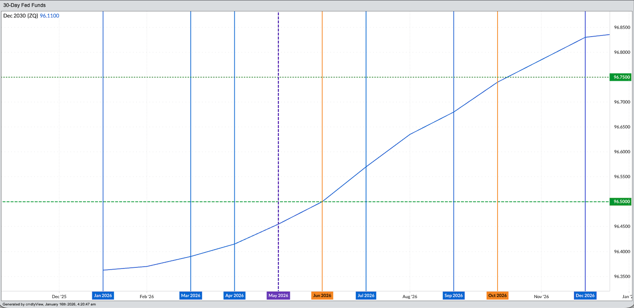Screen dimensions: 634x308
Task: Click the Dec 2026 date marker
Action: click(585, 295)
